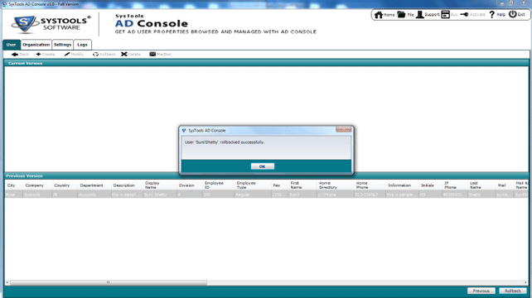Image resolution: width=532 pixels, height=298 pixels.
Task: Open Help question mark icon
Action: click(491, 15)
